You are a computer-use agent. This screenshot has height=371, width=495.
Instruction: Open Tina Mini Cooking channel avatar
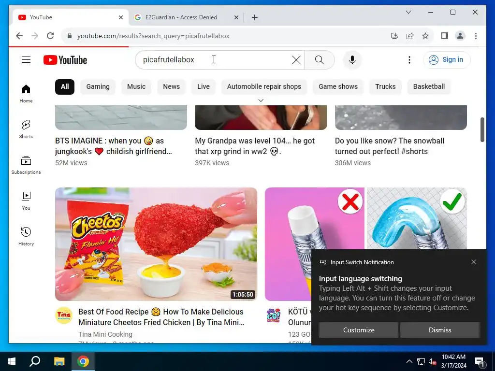64,315
